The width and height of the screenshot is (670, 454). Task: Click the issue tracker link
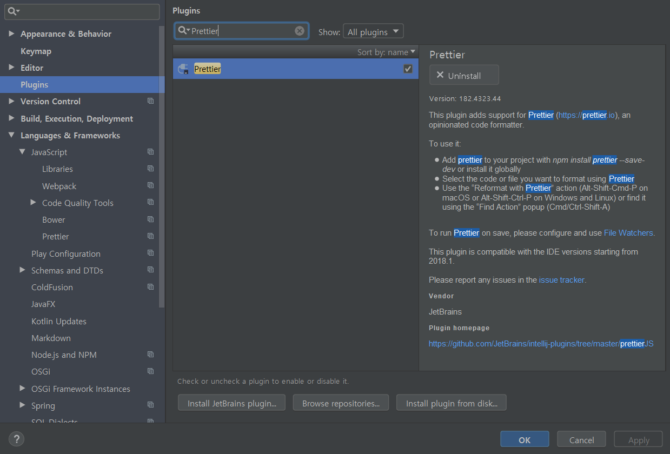pos(561,279)
